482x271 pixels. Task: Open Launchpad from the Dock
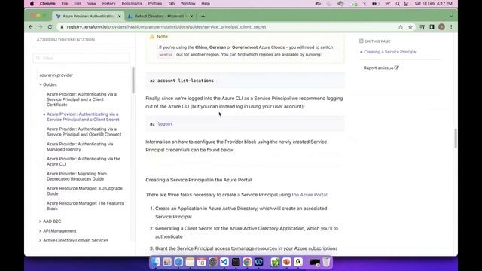coord(167,262)
